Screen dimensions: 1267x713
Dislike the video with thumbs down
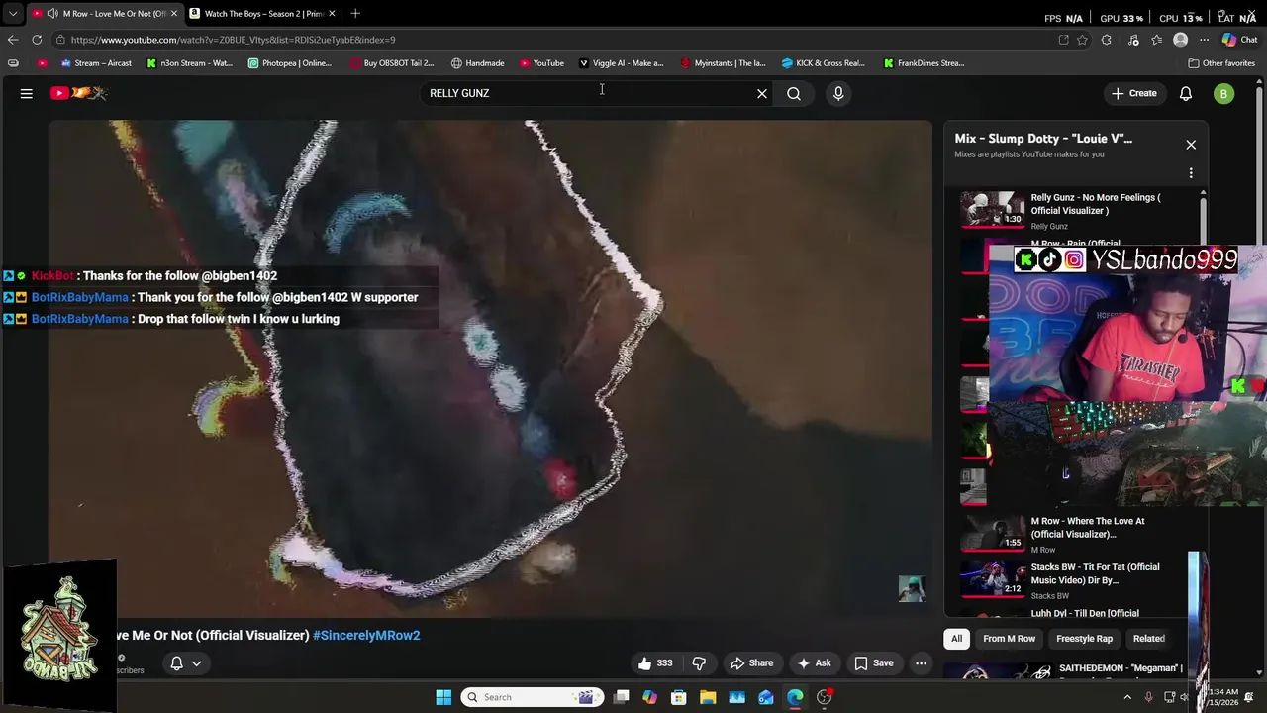699,663
